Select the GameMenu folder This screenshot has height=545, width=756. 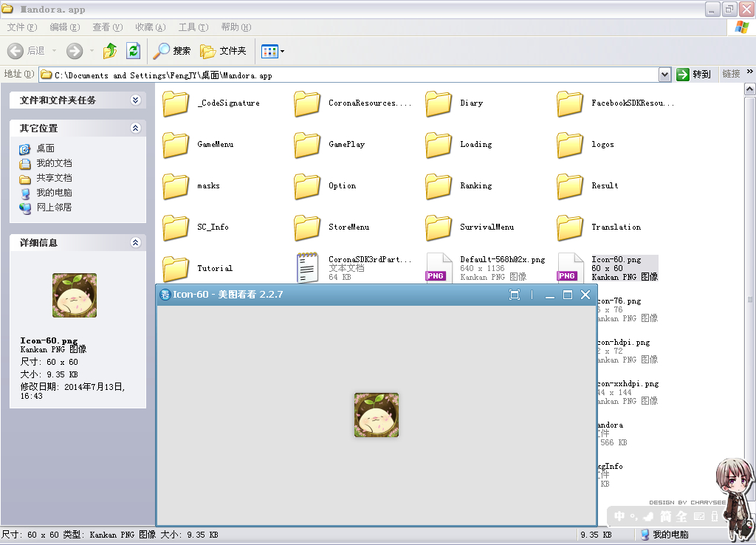[198, 144]
